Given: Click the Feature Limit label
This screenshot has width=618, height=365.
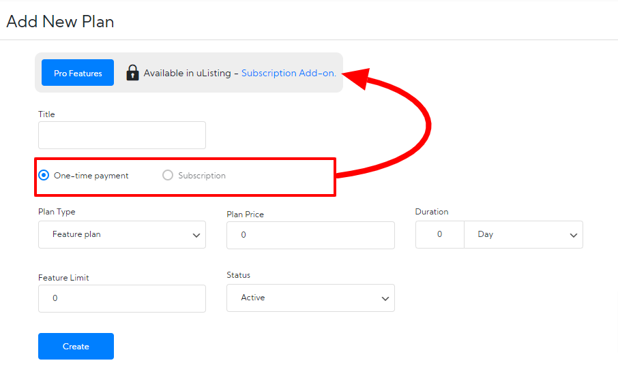Looking at the screenshot, I should (63, 278).
